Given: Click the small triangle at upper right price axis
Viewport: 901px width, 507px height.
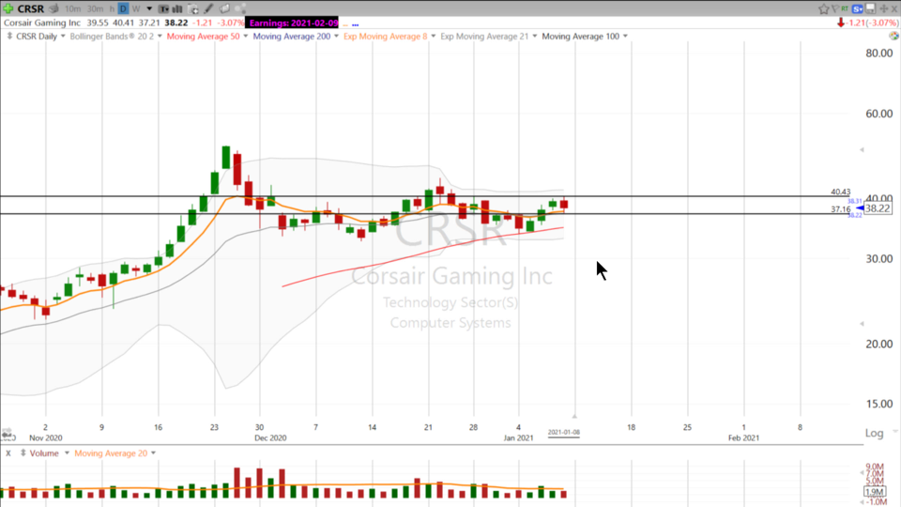Looking at the screenshot, I should pyautogui.click(x=862, y=149).
